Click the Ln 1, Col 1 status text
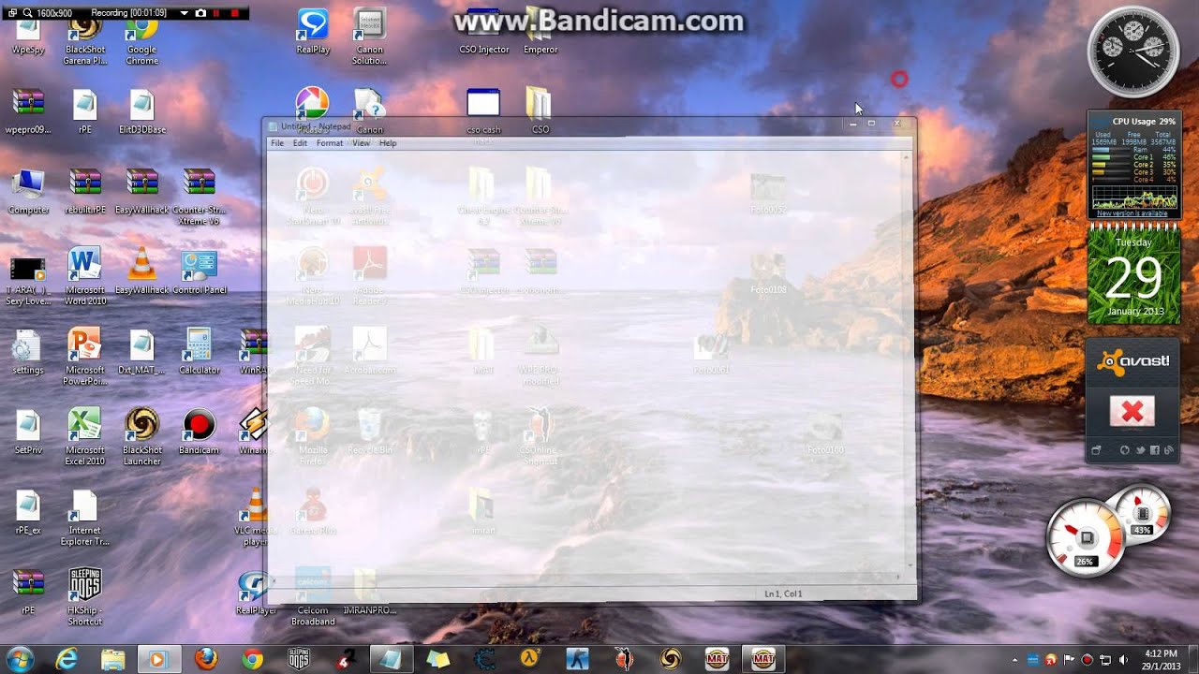The image size is (1199, 674). [x=783, y=593]
